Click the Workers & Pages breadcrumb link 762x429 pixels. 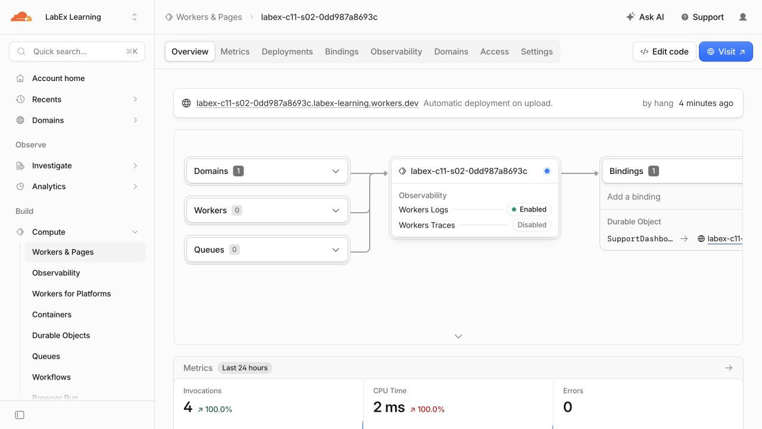coord(209,17)
